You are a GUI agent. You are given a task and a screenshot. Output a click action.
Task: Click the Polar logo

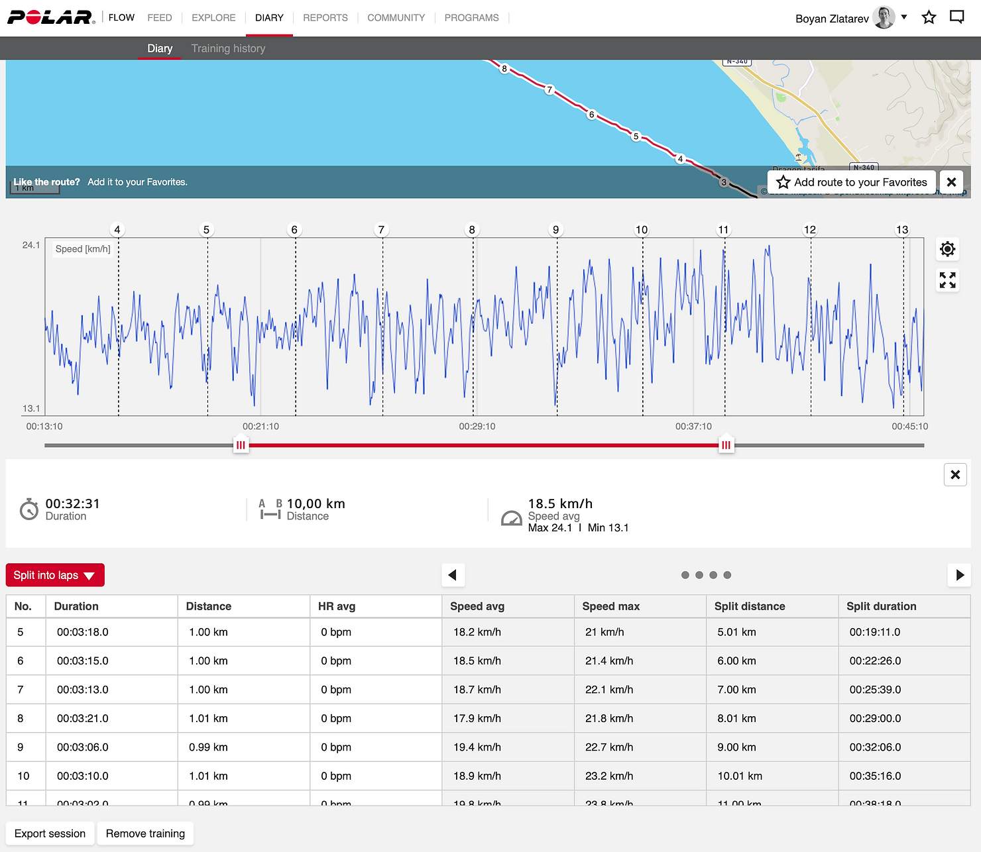51,17
